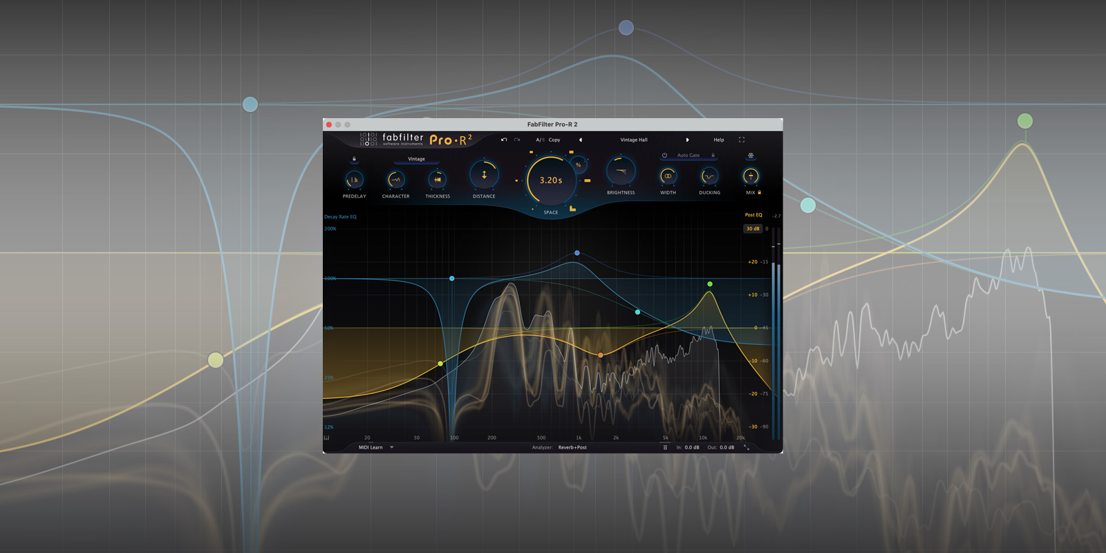Click the -2.7 peak level readout
The height and width of the screenshot is (553, 1106).
coord(776,216)
